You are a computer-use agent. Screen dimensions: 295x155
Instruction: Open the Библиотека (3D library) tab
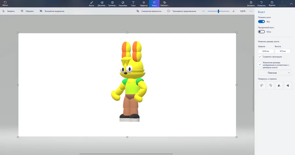[165, 4]
